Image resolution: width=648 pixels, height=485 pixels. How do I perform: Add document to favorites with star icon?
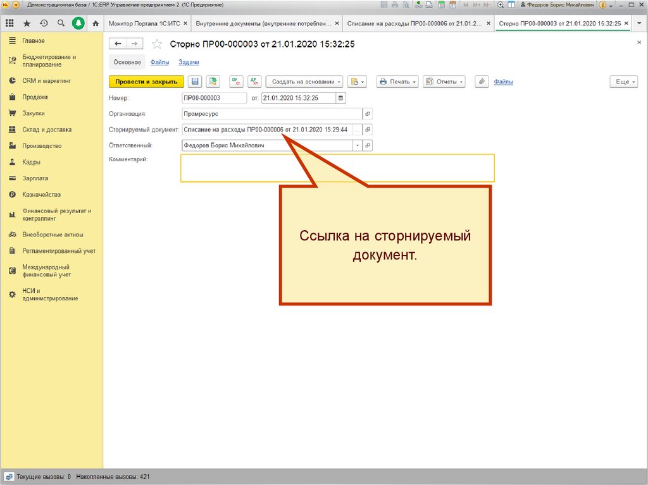[157, 44]
